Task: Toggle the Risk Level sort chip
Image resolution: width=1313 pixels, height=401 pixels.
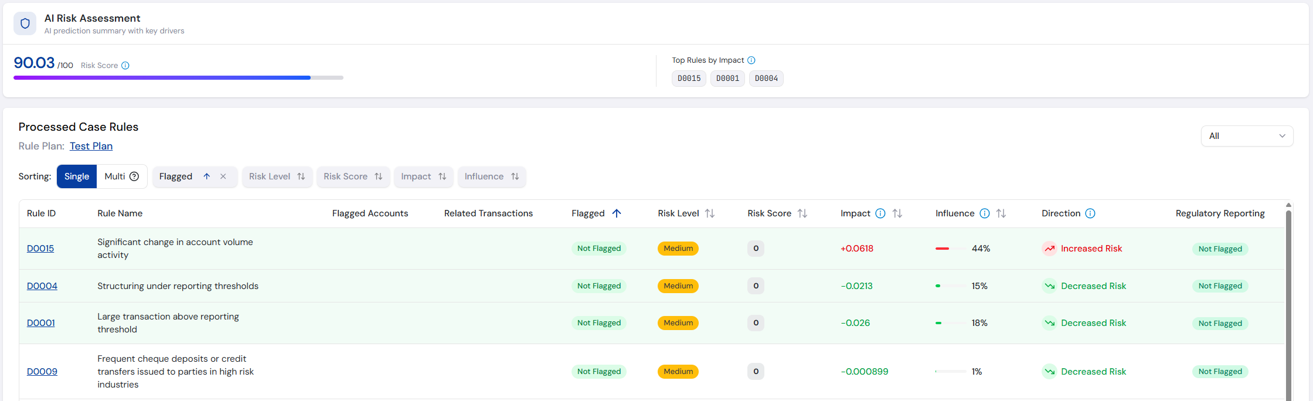Action: [x=277, y=176]
